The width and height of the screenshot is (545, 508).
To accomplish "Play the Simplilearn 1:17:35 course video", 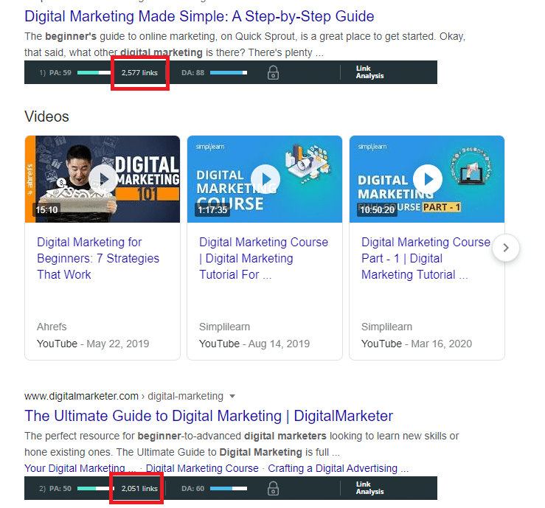I will coord(265,179).
